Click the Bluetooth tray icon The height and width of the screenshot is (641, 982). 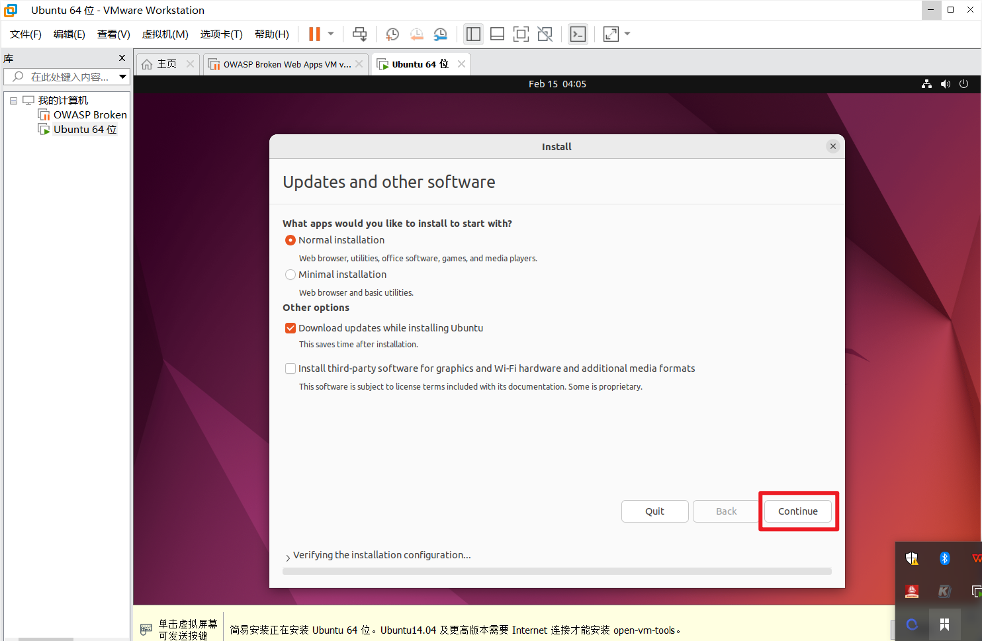click(x=945, y=558)
